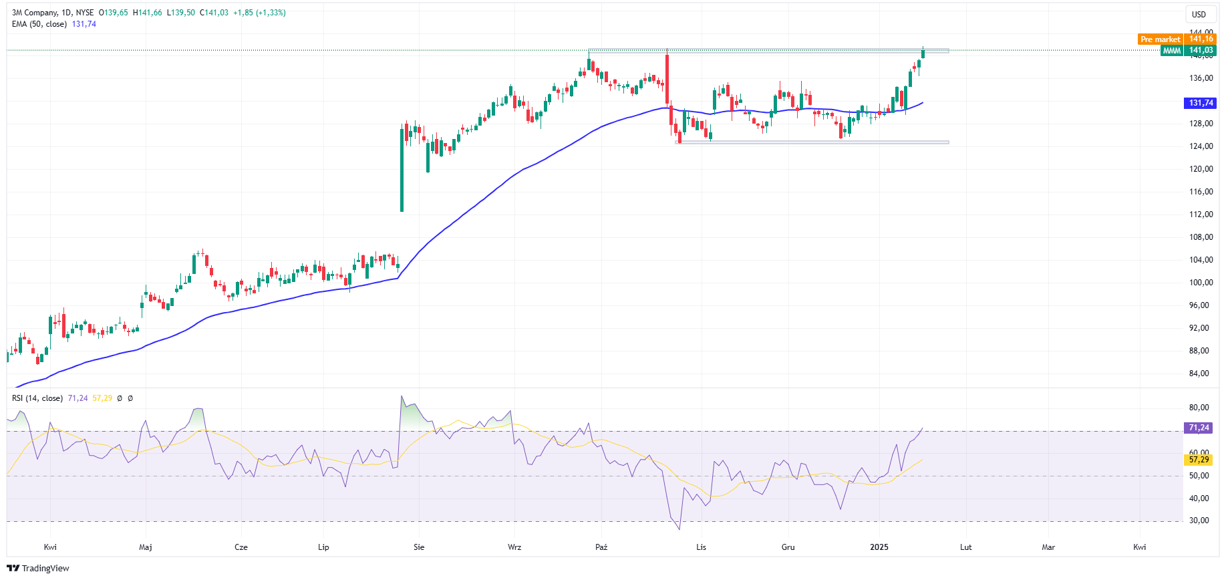Click the low price L139,50 in header
Screen dimensions: 1226x580
coord(181,13)
